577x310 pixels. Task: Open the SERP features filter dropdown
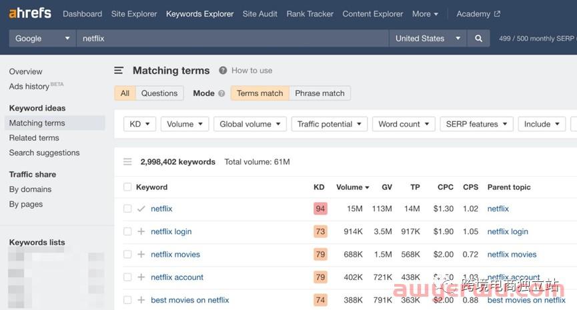[x=476, y=124]
